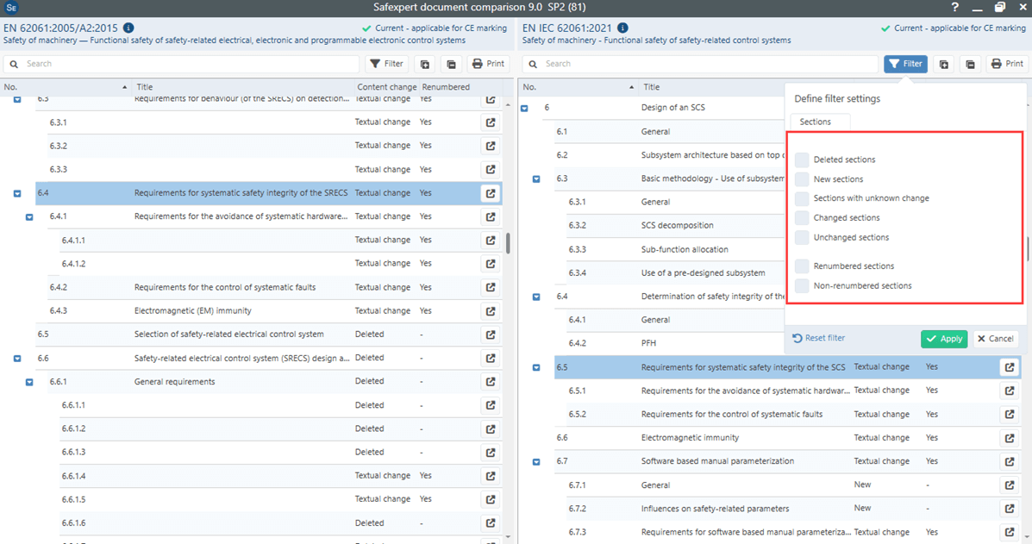Click the help question mark in the title bar
Screen dimensions: 1032x544
(x=954, y=7)
